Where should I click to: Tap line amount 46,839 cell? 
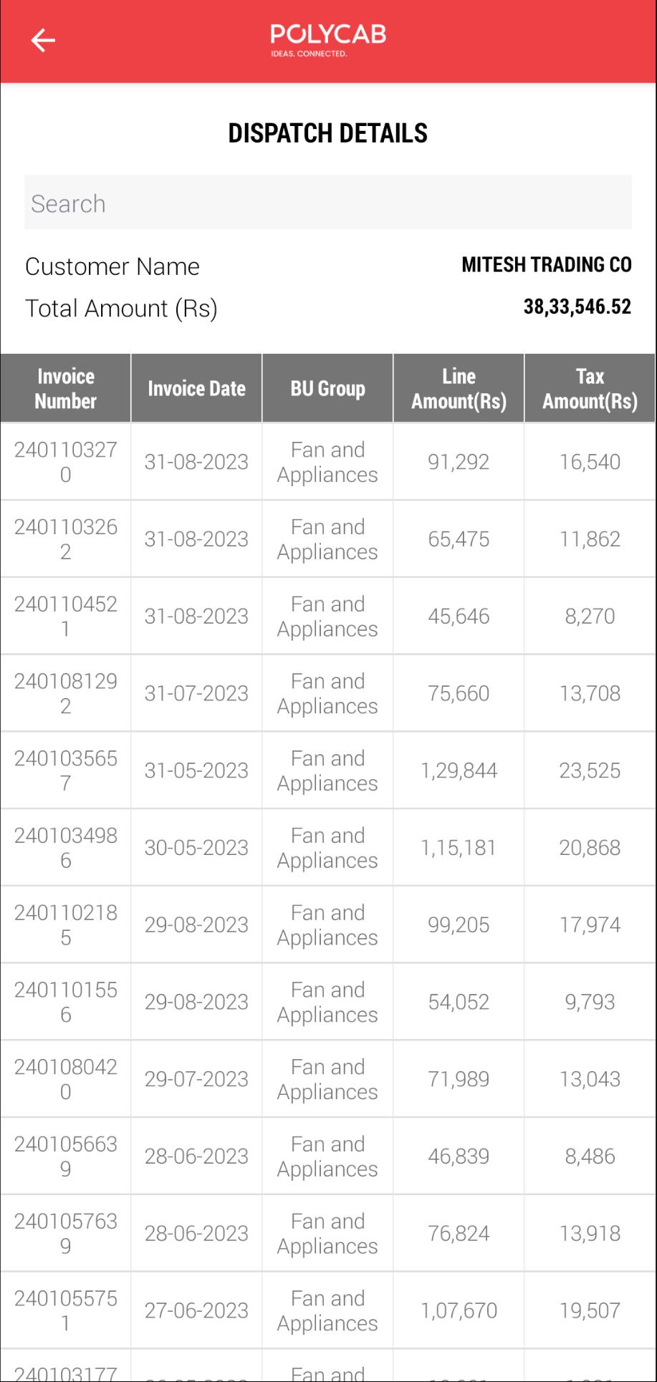459,1156
